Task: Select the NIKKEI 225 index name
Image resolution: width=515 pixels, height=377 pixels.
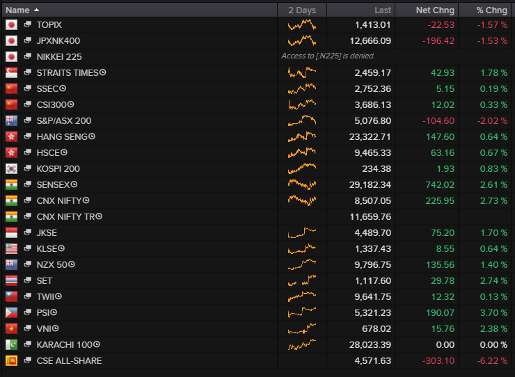Action: click(x=59, y=57)
